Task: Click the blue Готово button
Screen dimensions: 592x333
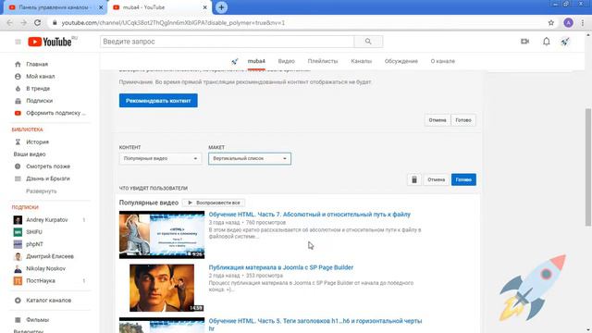Action: 463,179
